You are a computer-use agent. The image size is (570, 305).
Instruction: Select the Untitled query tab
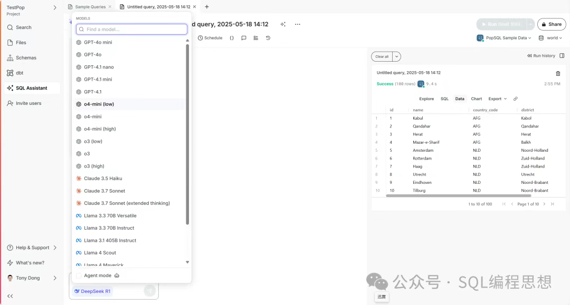point(158,6)
